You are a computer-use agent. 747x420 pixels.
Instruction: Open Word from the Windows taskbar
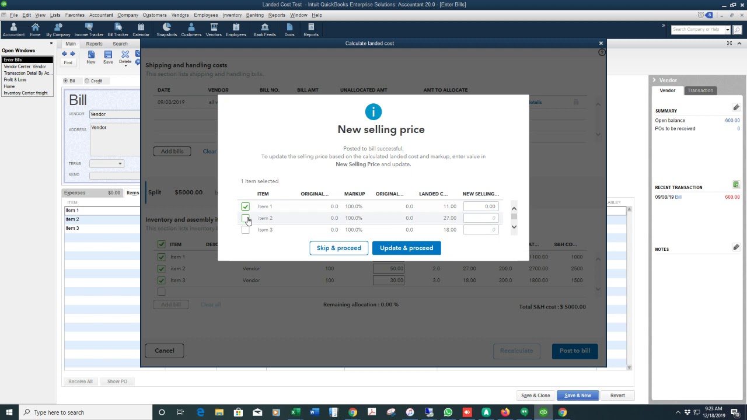[x=315, y=412]
